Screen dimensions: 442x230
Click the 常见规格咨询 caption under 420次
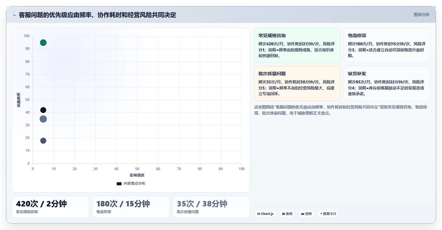coord(27,212)
